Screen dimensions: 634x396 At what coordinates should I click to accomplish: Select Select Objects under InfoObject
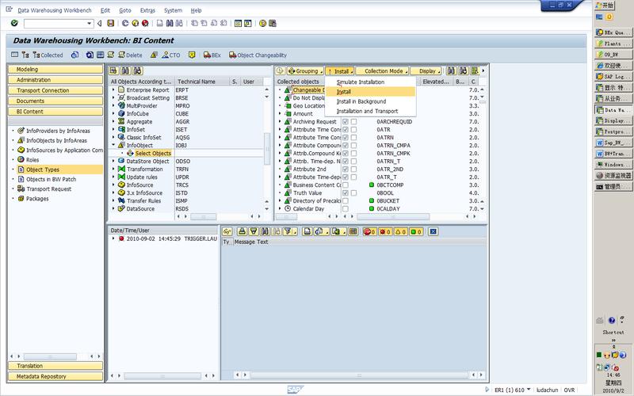153,153
